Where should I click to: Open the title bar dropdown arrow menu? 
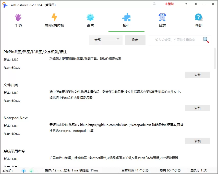click(x=186, y=4)
